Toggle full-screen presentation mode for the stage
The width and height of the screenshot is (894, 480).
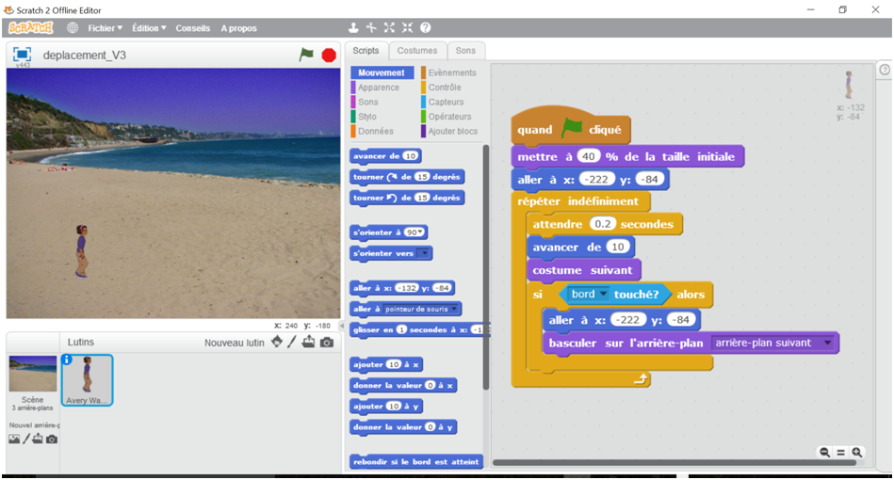click(x=23, y=55)
